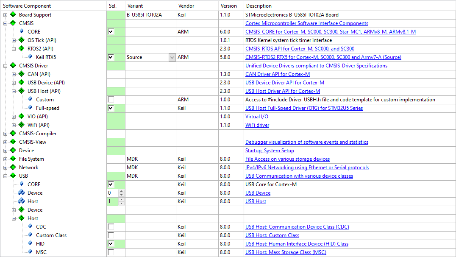Click the File System green diamond icon
The width and height of the screenshot is (456, 257).
coord(13,159)
